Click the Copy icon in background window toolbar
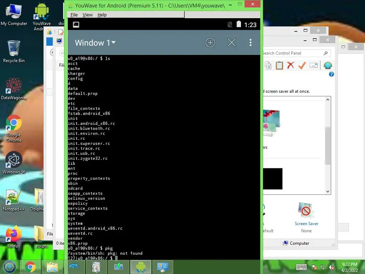Viewport: 365px width, 274px height. click(x=268, y=66)
